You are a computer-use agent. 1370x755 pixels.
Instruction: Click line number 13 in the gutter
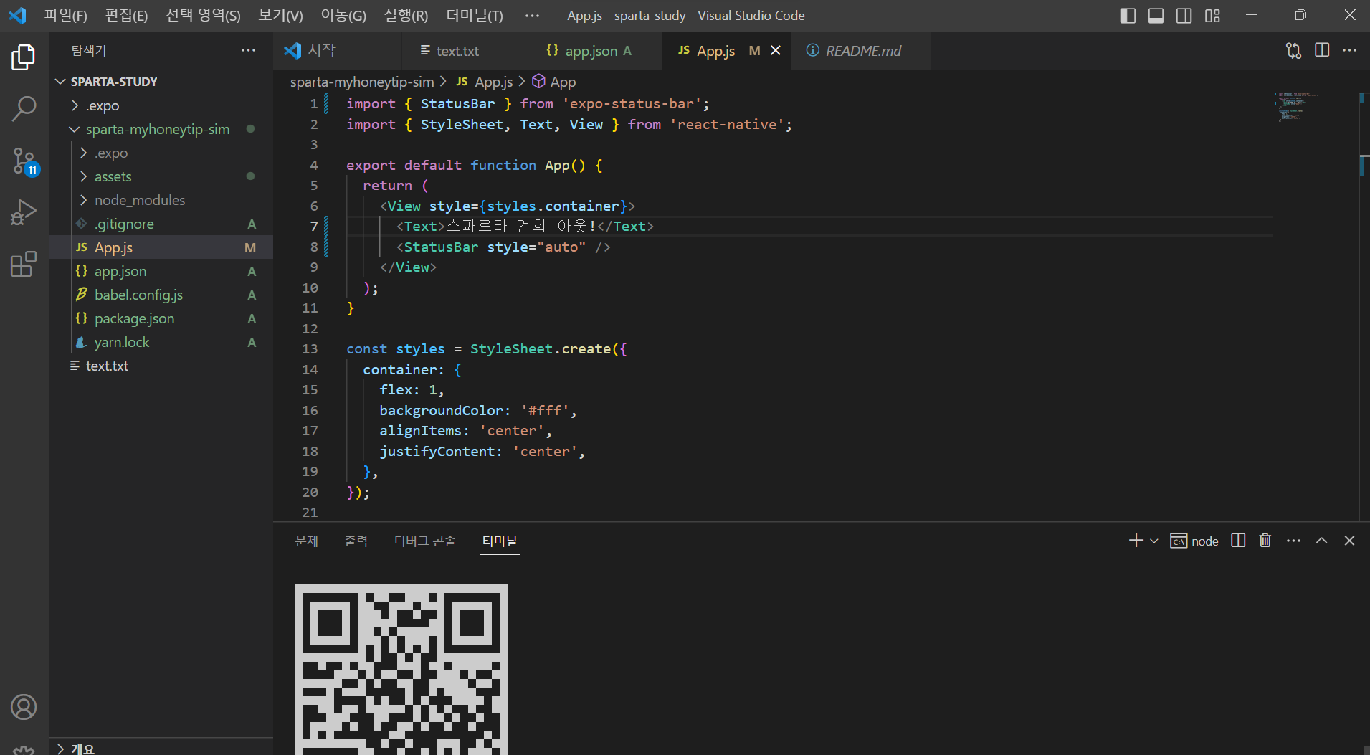click(x=310, y=349)
